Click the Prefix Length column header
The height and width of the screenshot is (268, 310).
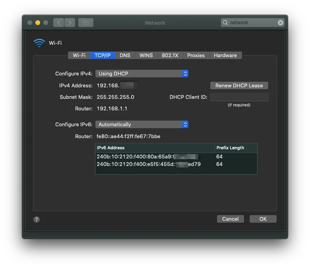pos(235,148)
